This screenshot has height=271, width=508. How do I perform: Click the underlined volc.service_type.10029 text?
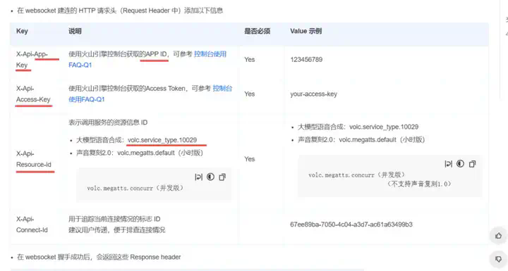[x=162, y=140]
